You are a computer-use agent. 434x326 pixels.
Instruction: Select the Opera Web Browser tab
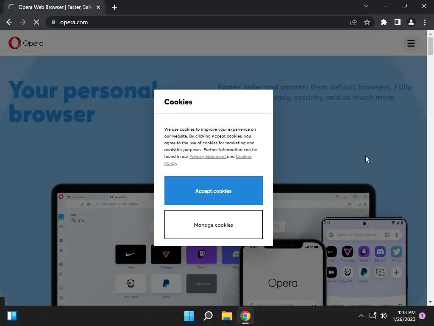[x=54, y=7]
